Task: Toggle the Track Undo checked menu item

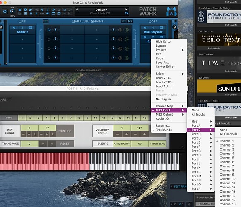Action: (169, 130)
